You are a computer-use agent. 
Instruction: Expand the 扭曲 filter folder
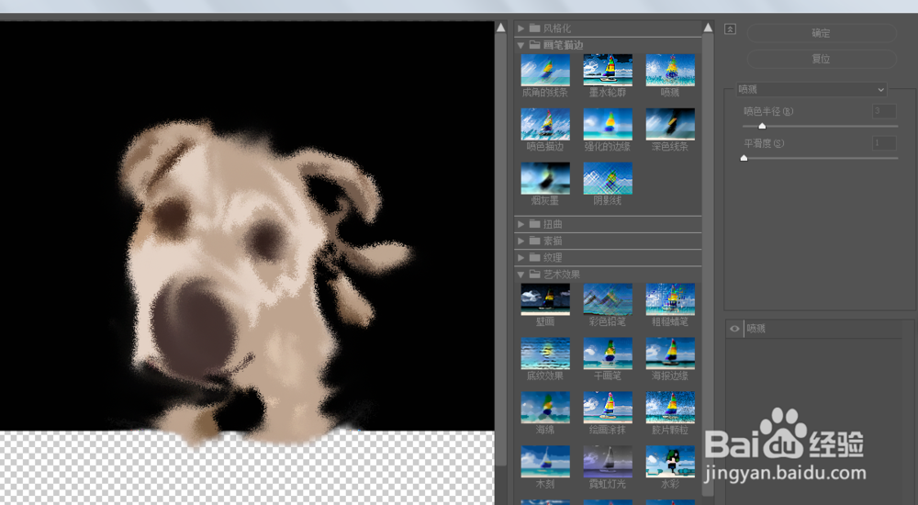point(521,224)
